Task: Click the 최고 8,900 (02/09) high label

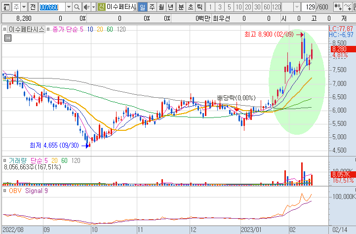Action: click(x=269, y=34)
